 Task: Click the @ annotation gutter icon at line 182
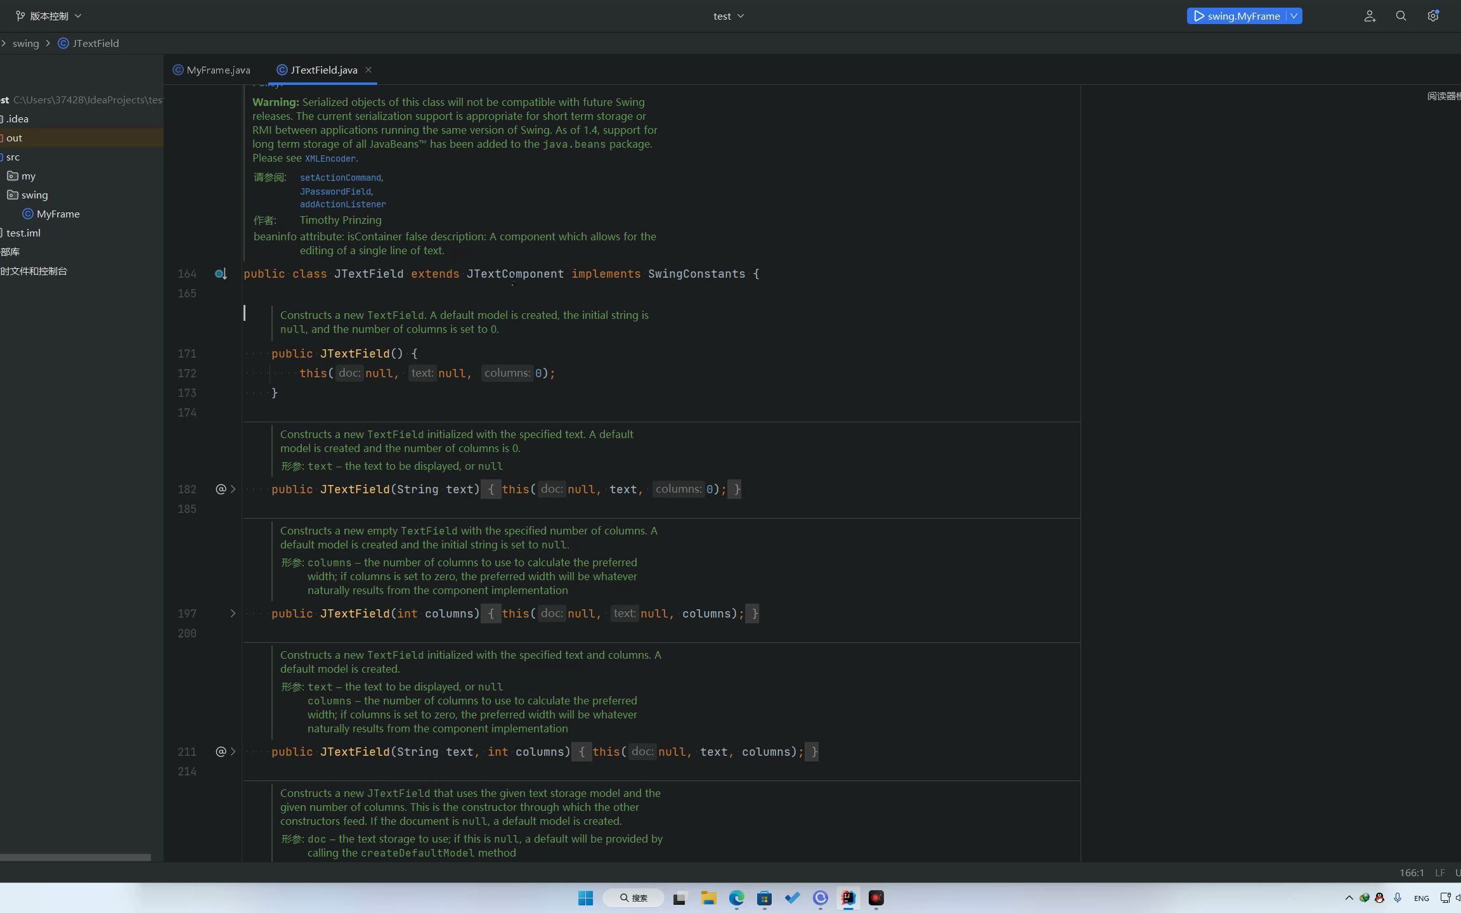point(221,489)
